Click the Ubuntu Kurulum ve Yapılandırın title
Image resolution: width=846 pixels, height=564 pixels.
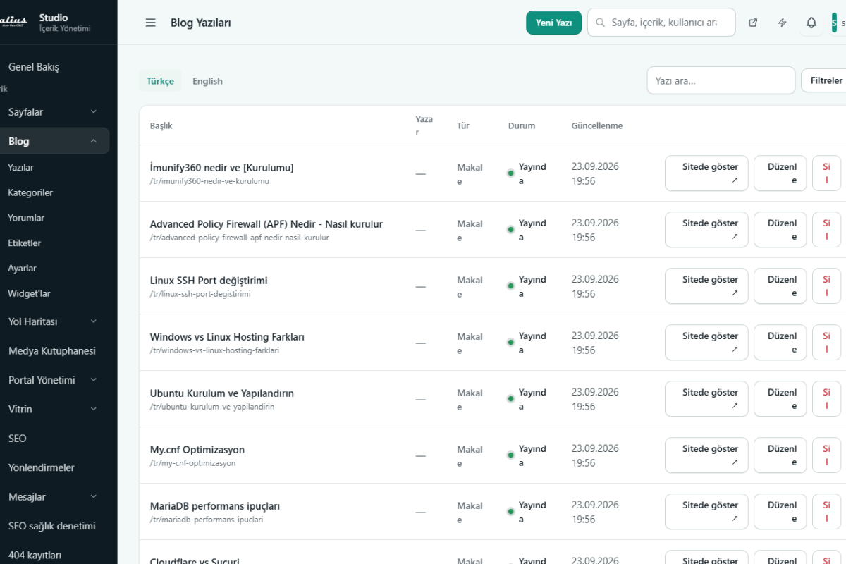tap(222, 393)
